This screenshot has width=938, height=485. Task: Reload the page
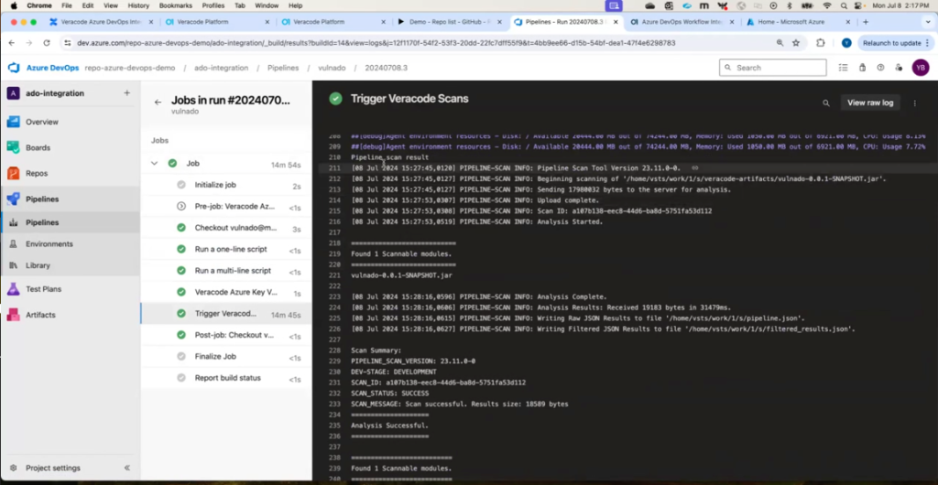tap(47, 43)
